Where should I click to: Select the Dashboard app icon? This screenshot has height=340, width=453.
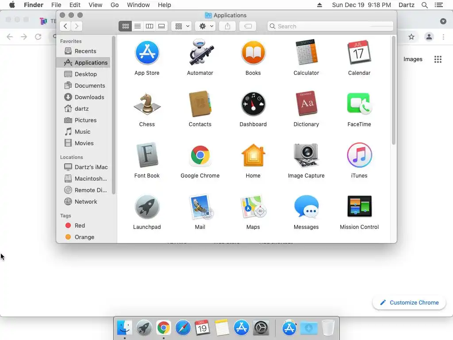point(253,104)
